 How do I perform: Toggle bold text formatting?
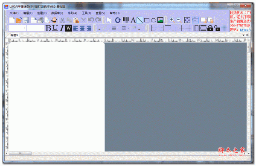click(x=49, y=28)
